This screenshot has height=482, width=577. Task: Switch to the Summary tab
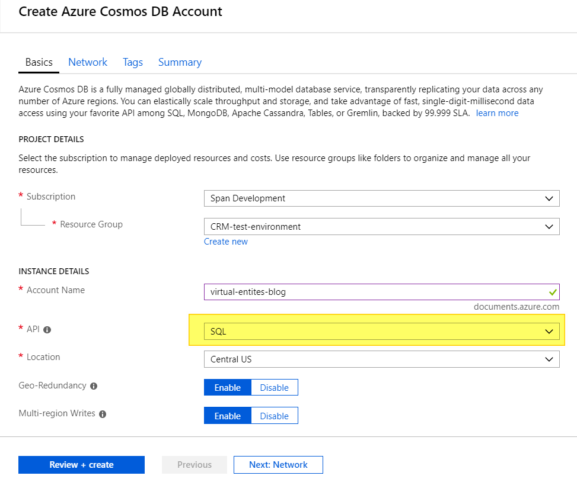point(180,62)
